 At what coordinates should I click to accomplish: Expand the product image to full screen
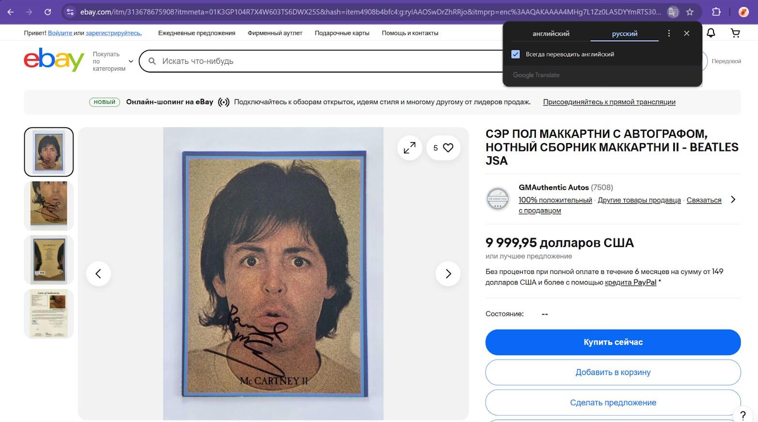coord(409,148)
